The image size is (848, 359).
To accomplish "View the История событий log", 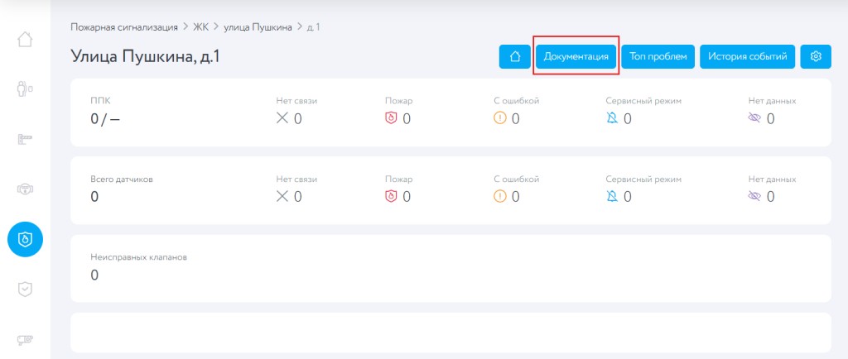I will pos(748,56).
